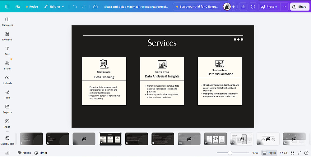The image size is (311, 157).
Task: Add collaborator with plus icon
Action: 234,7
